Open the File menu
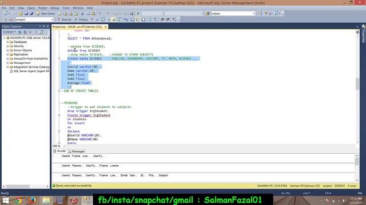Screen dimensions: 366x205 pyautogui.click(x=4, y=8)
